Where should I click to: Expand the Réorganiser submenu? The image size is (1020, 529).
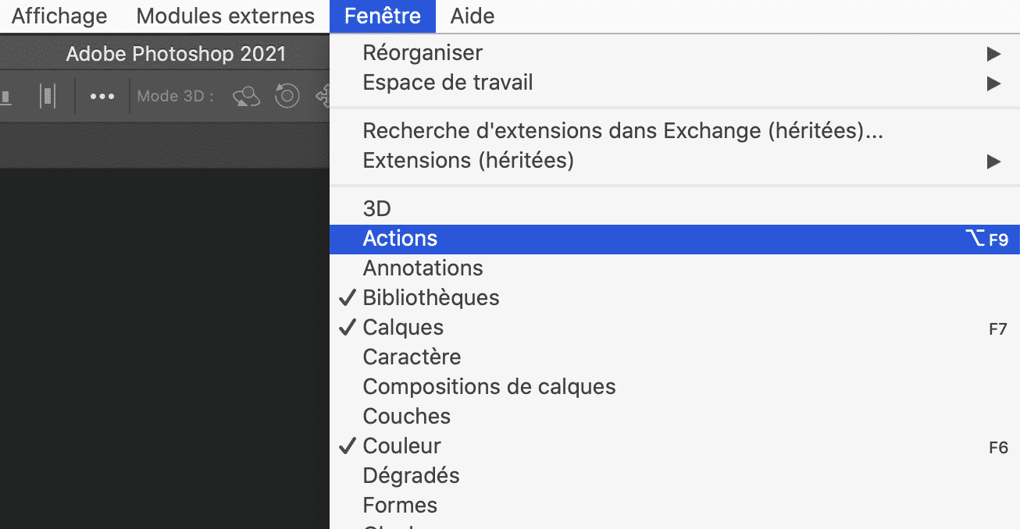point(422,52)
